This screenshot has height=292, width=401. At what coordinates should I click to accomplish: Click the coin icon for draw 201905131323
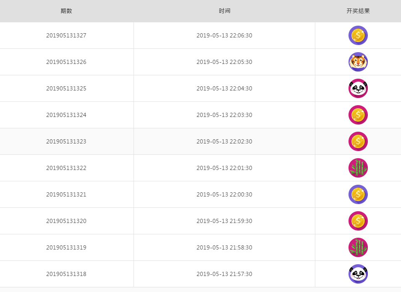tap(358, 141)
